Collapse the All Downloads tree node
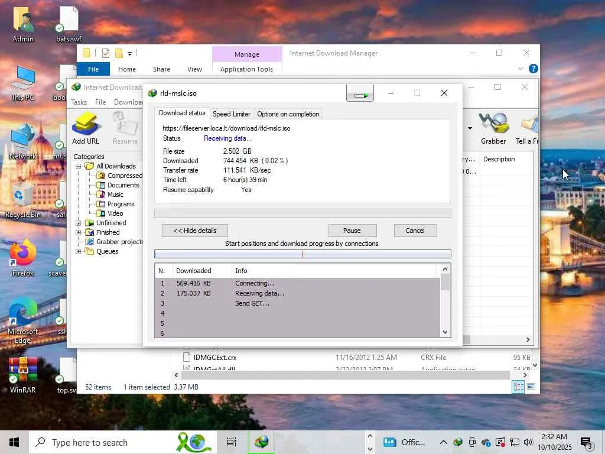This screenshot has width=605, height=454. point(79,166)
